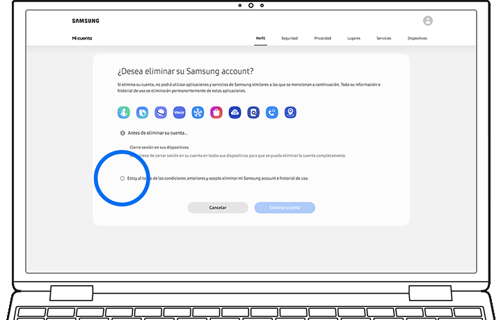
Task: Click the Samsung Internet planet icon
Action: pyautogui.click(x=161, y=113)
